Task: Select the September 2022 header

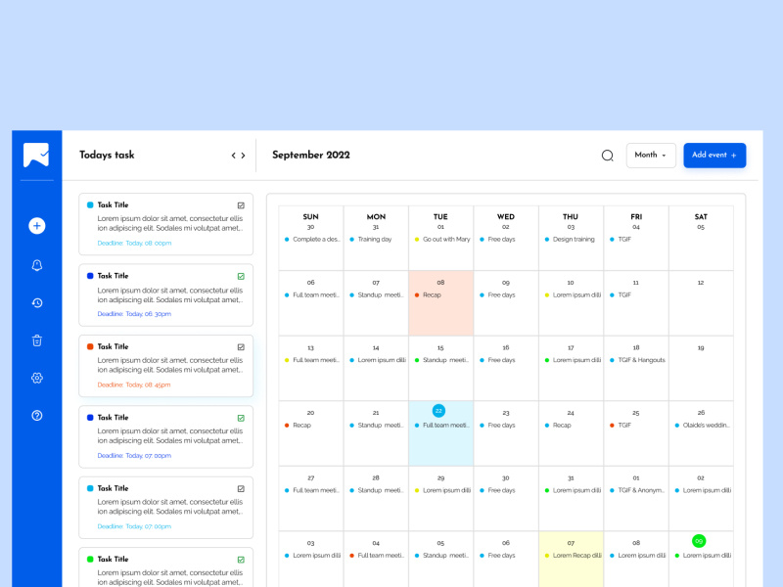Action: [x=310, y=156]
